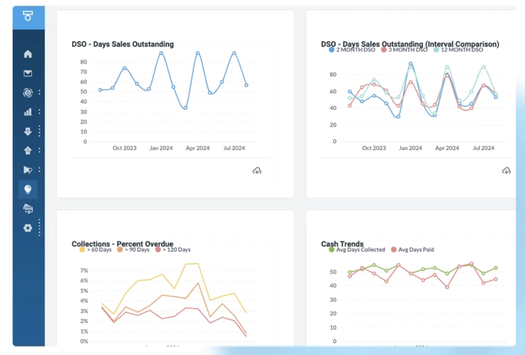The height and width of the screenshot is (355, 525).
Task: Go to the Home dashboard icon
Action: [28, 55]
